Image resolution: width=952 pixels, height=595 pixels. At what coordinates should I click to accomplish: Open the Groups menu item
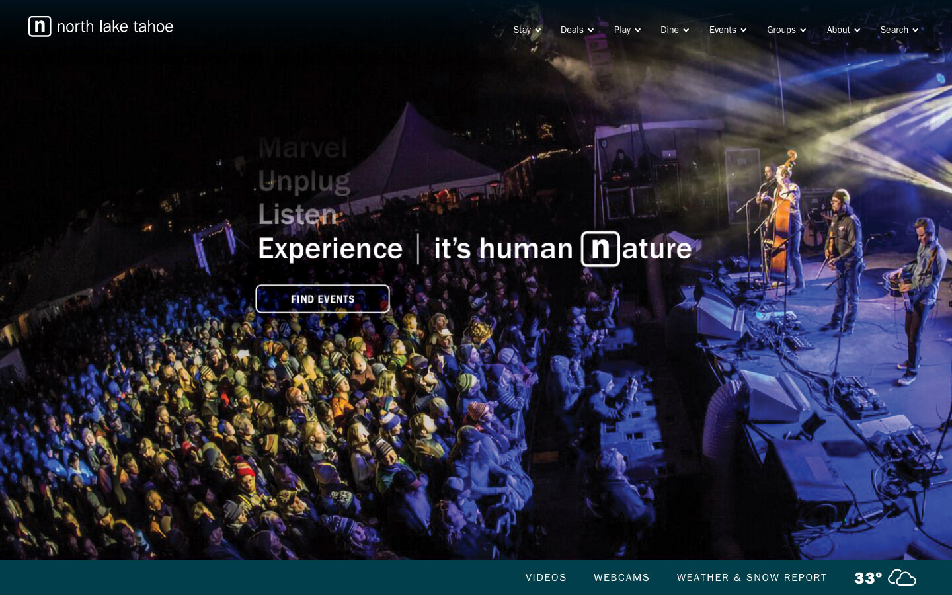click(786, 30)
